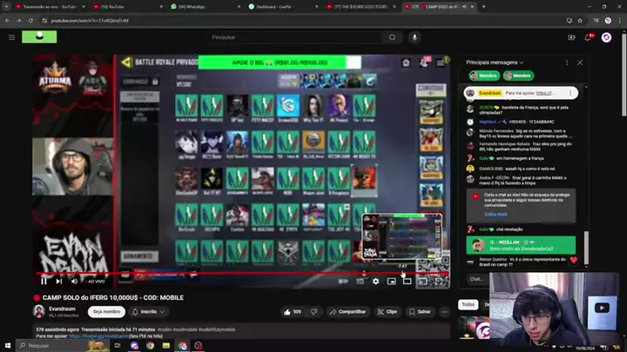Image resolution: width=627 pixels, height=352 pixels.
Task: Expand the Principais mensagens chat dropdown
Action: coord(522,63)
